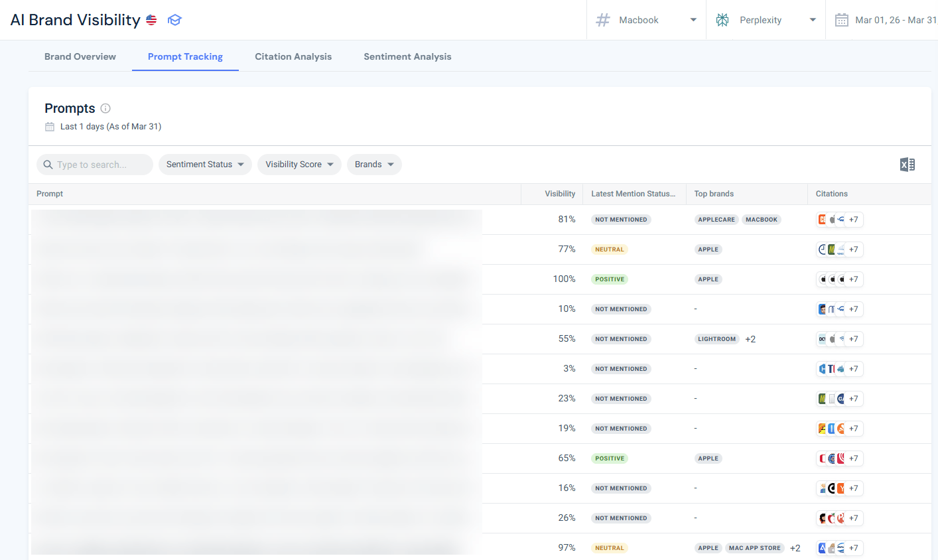Click the APPLE tag in the 97% row
Screen dimensions: 938x560
708,548
